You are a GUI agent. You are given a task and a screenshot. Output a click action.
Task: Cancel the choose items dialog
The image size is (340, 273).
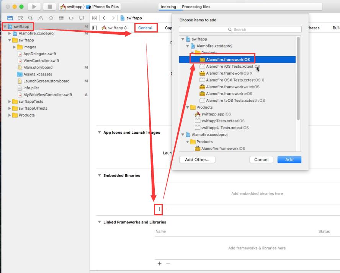(261, 160)
